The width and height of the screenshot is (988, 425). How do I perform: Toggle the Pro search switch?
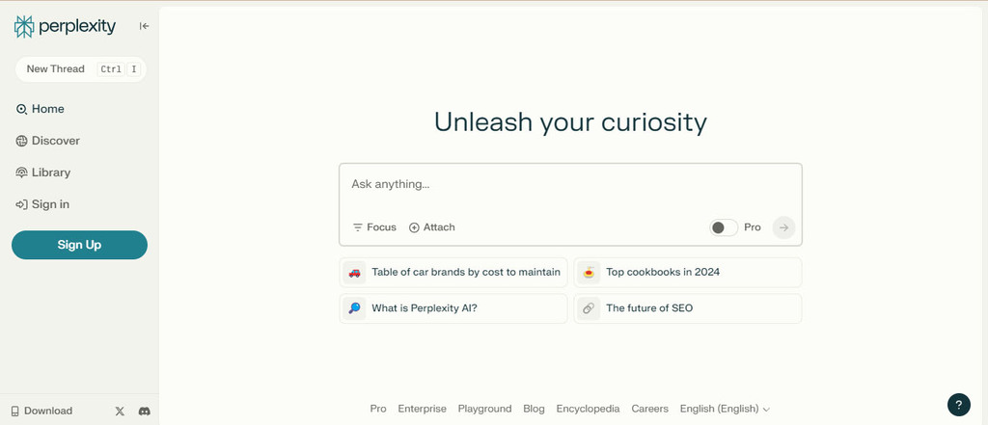tap(724, 227)
